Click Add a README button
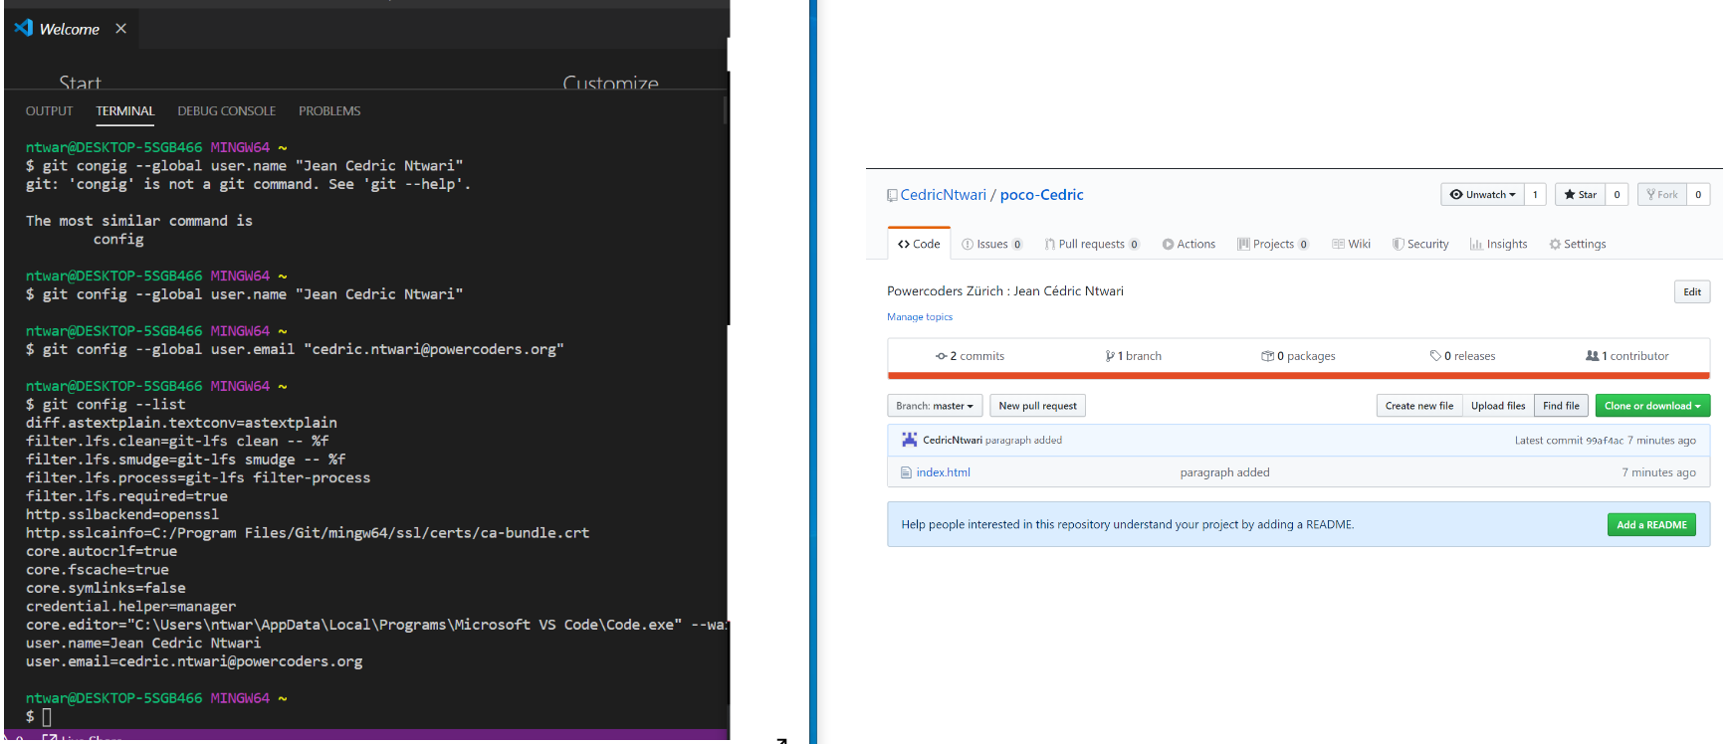1732x744 pixels. 1651,525
